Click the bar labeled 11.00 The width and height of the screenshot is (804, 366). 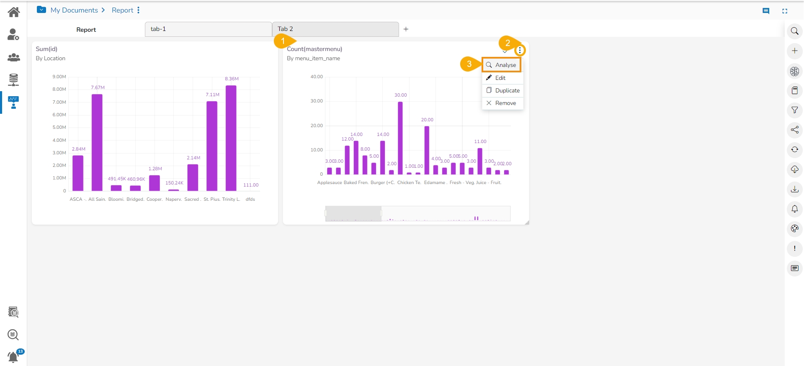point(480,161)
